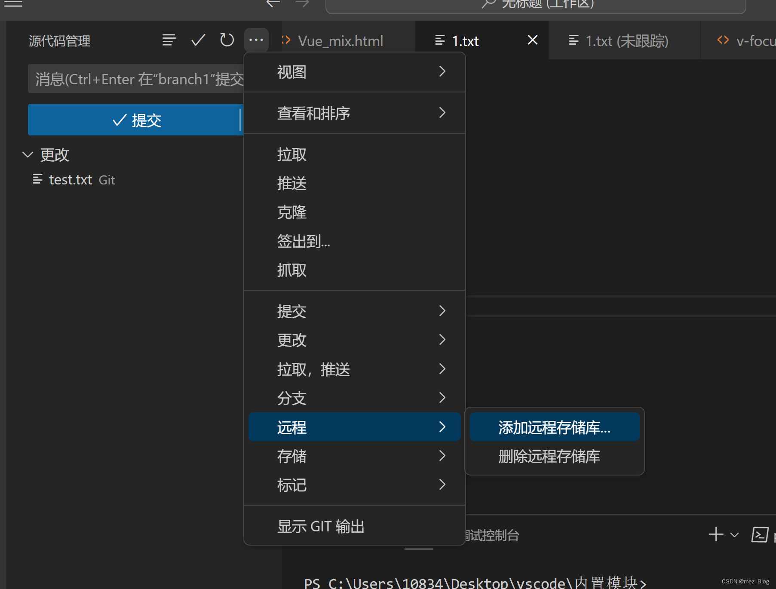Open the 标记 submenu
Screen dimensions: 776x589
click(355, 485)
